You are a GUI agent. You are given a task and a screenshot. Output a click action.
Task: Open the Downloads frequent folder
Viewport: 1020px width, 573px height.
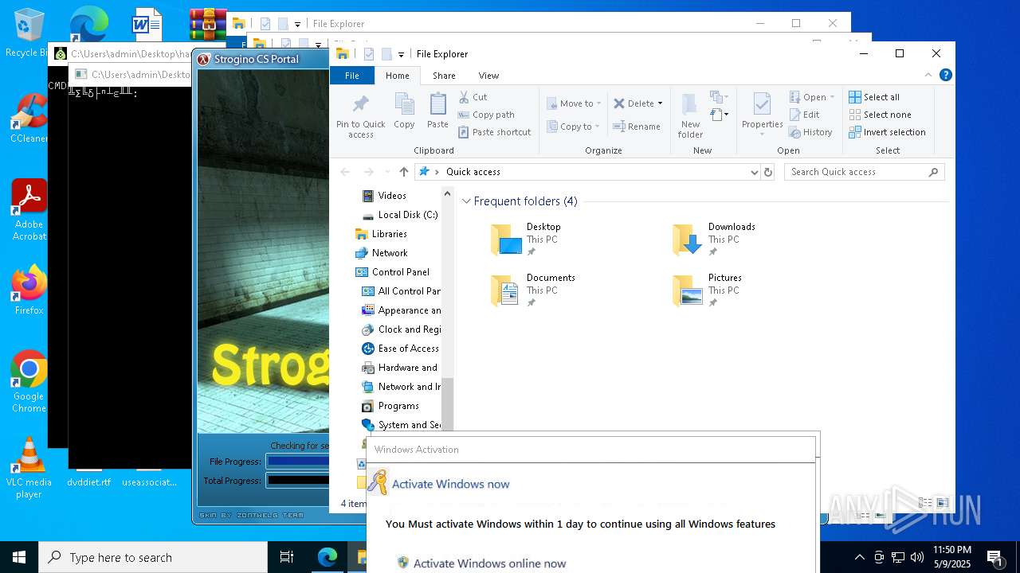point(713,239)
